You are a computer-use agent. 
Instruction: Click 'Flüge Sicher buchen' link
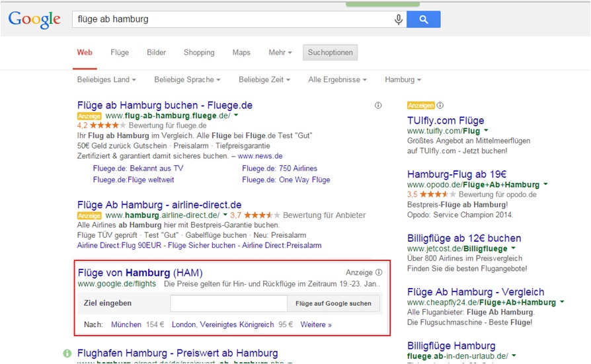pos(202,245)
